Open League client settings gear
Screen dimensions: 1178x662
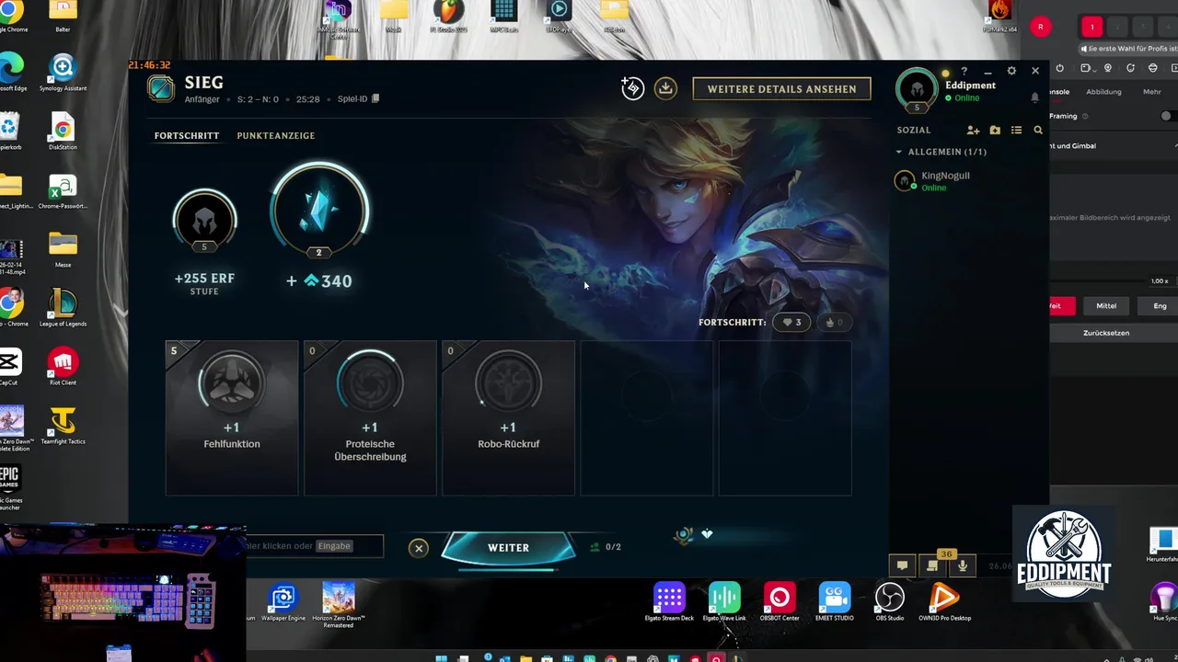pos(1011,71)
